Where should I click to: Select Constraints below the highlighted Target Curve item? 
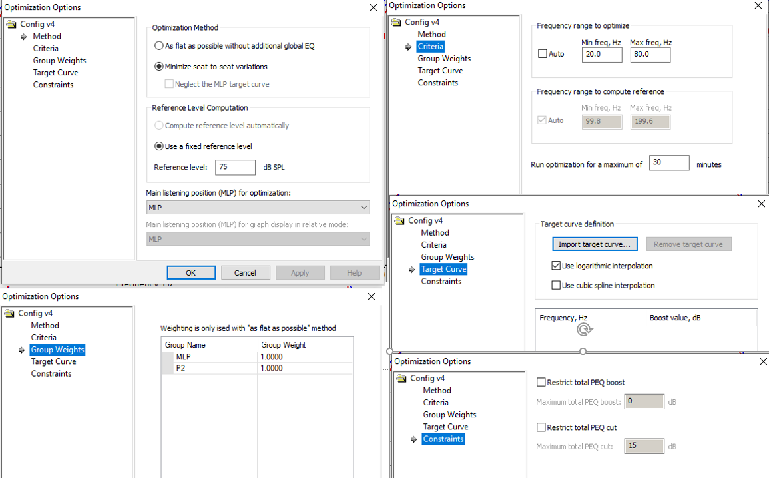[x=441, y=282]
